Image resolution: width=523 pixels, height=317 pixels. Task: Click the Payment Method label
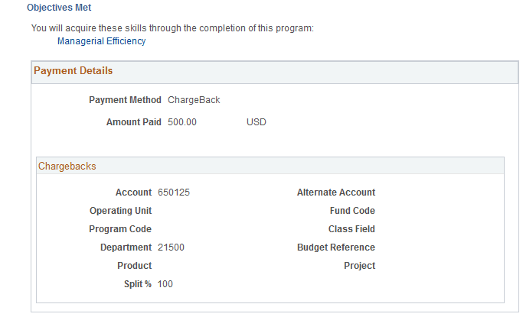pyautogui.click(x=125, y=100)
